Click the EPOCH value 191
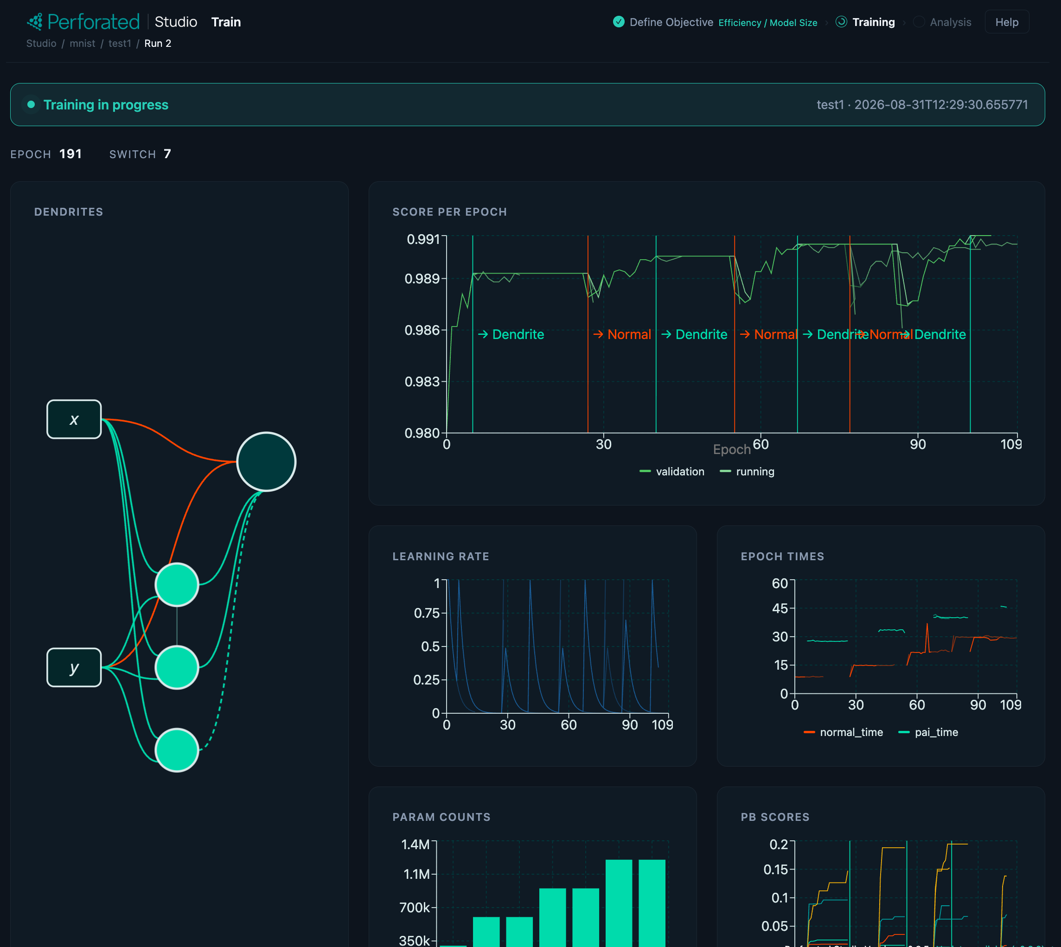 click(x=70, y=154)
